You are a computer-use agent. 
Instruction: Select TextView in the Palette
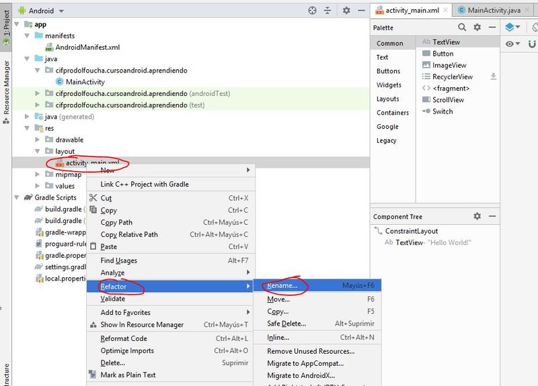point(458,42)
